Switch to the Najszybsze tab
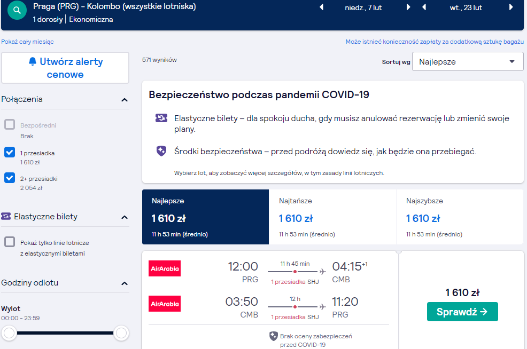The image size is (527, 349). 460,217
